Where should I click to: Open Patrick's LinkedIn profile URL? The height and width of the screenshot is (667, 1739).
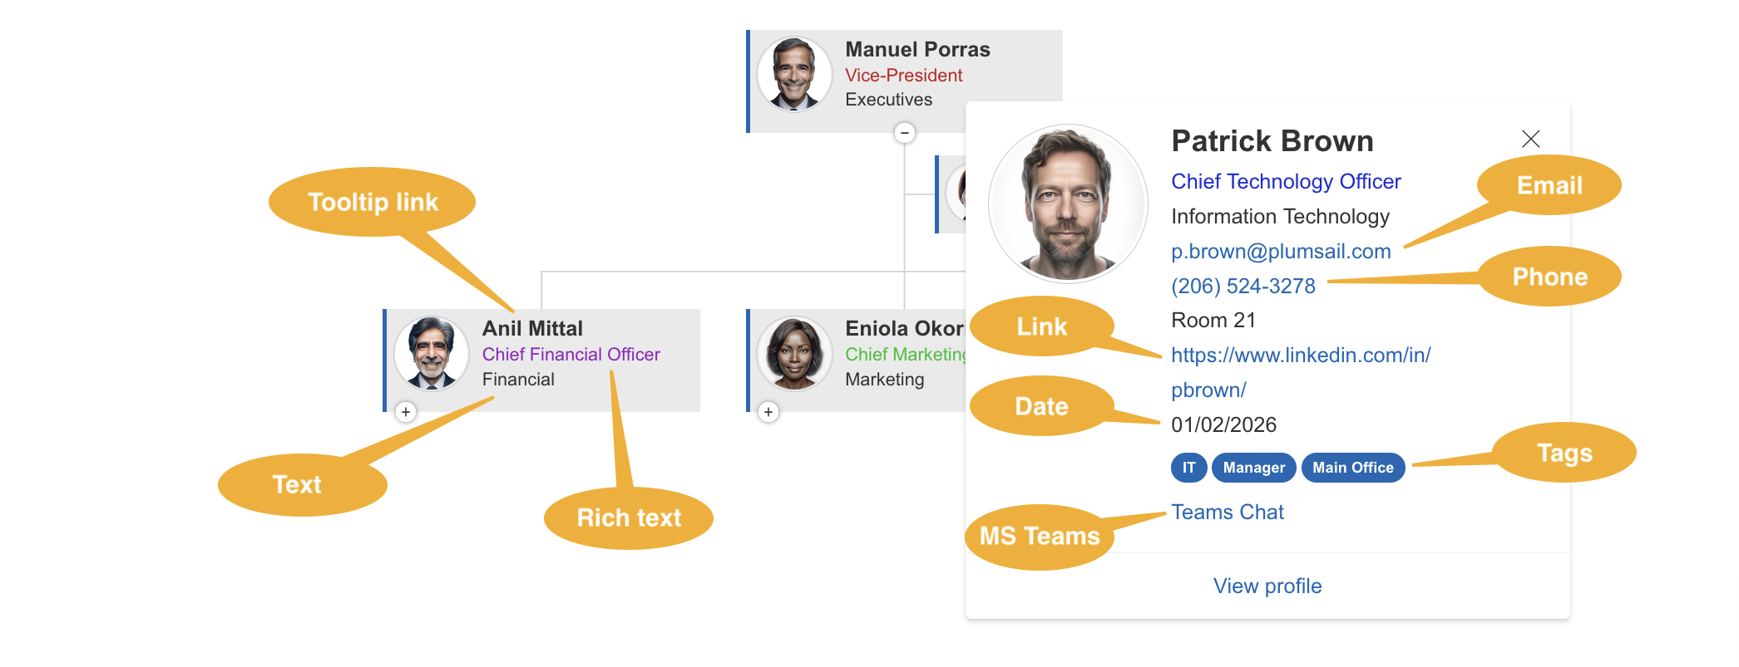point(1300,356)
